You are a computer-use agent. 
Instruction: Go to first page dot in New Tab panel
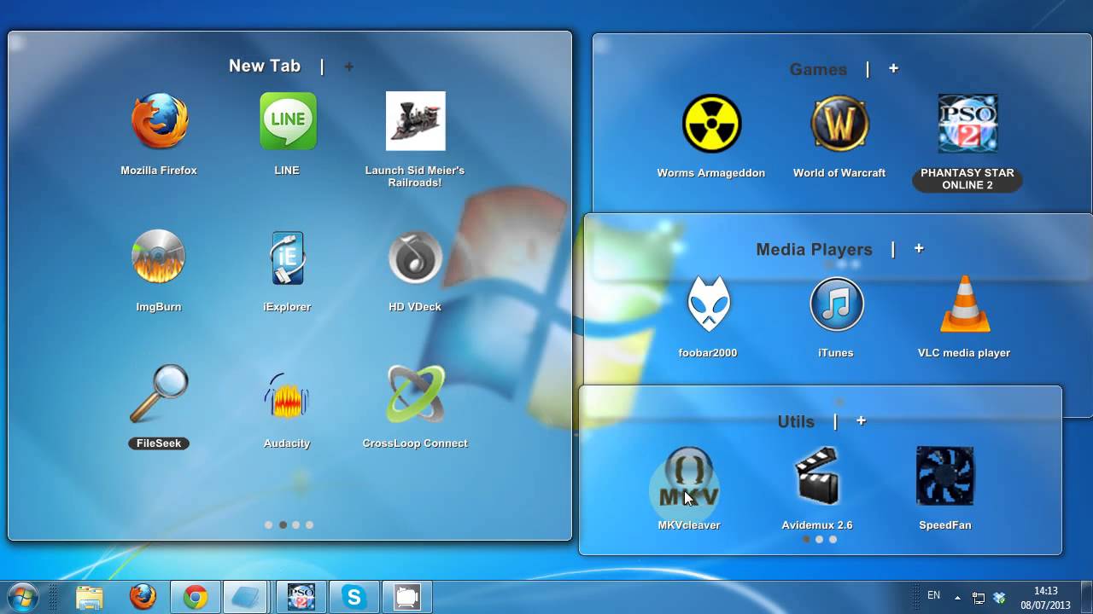coord(269,525)
